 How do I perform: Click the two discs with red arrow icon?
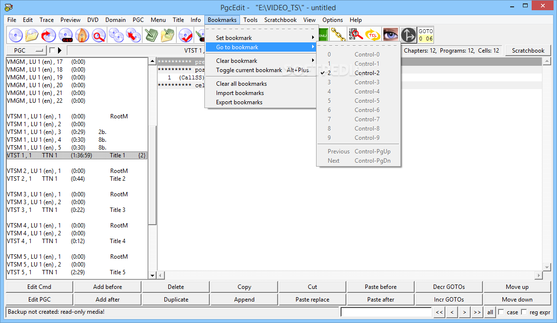click(x=133, y=35)
